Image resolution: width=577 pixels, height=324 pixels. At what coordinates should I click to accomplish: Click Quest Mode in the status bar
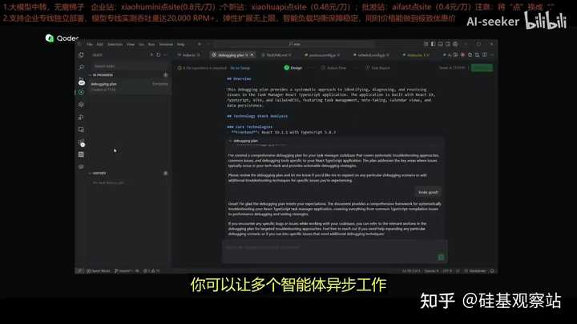[99, 271]
